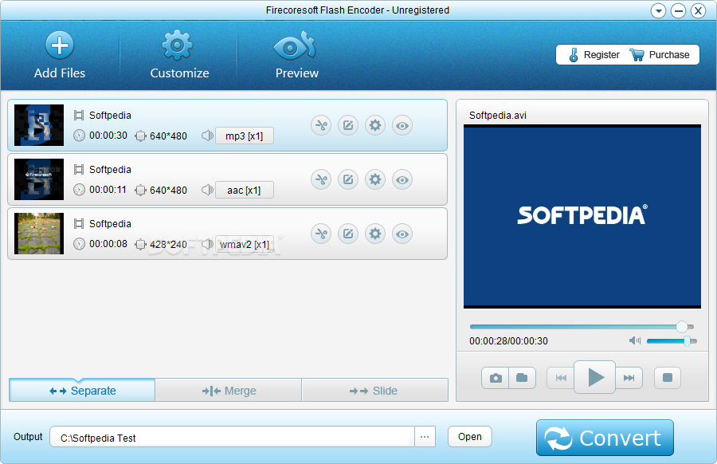Open settings gear for aac Softpedia clip
This screenshot has width=717, height=464.
tap(375, 179)
